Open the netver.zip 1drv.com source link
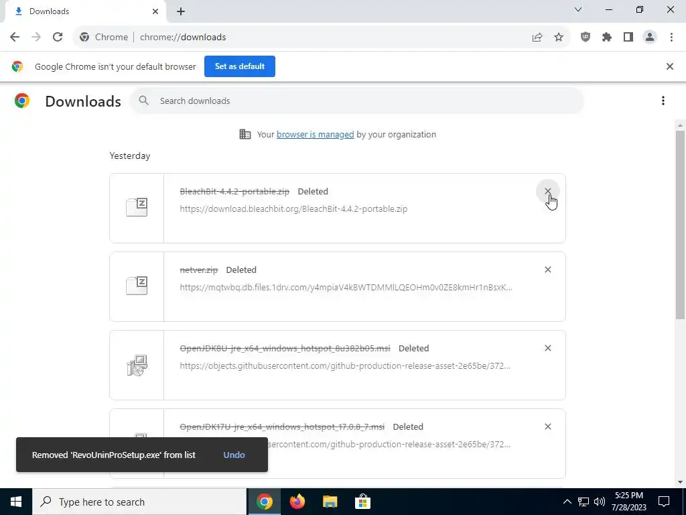Screen dimensions: 686x515 click(346, 287)
